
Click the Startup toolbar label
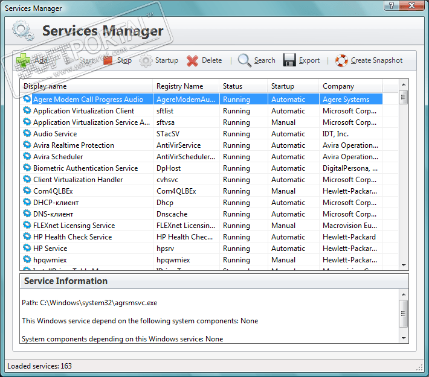[167, 60]
